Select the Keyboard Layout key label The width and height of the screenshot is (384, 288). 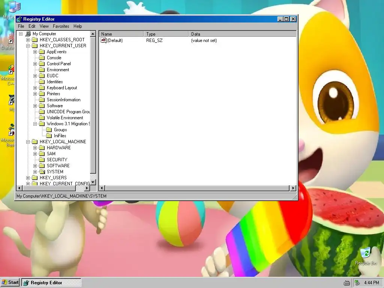point(62,88)
